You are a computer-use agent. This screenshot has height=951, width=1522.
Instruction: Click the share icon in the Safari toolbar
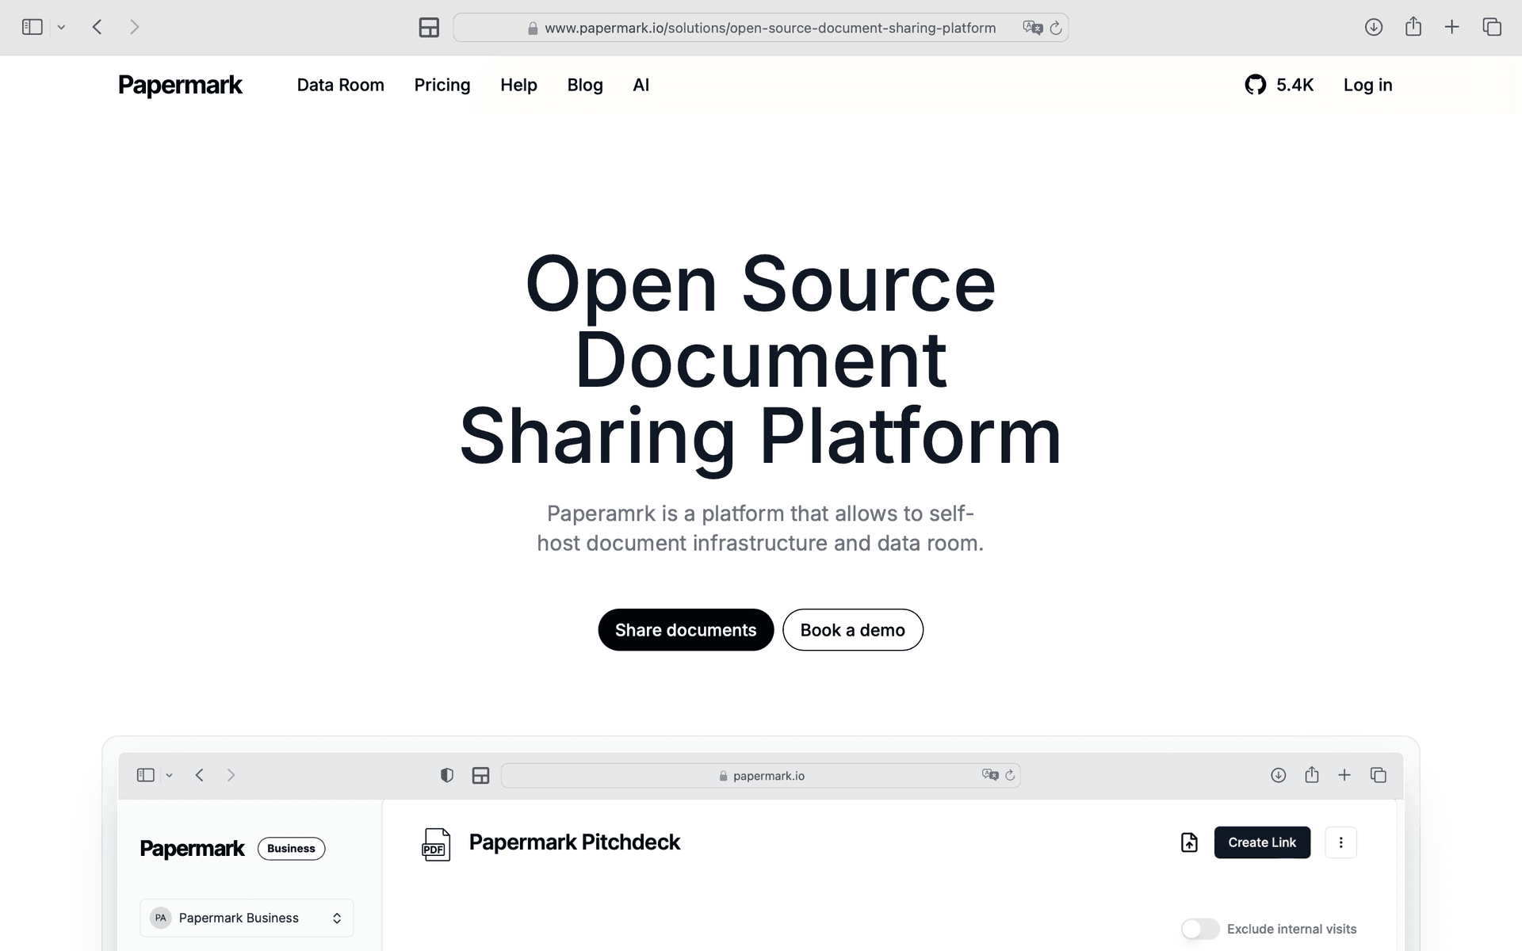1413,27
